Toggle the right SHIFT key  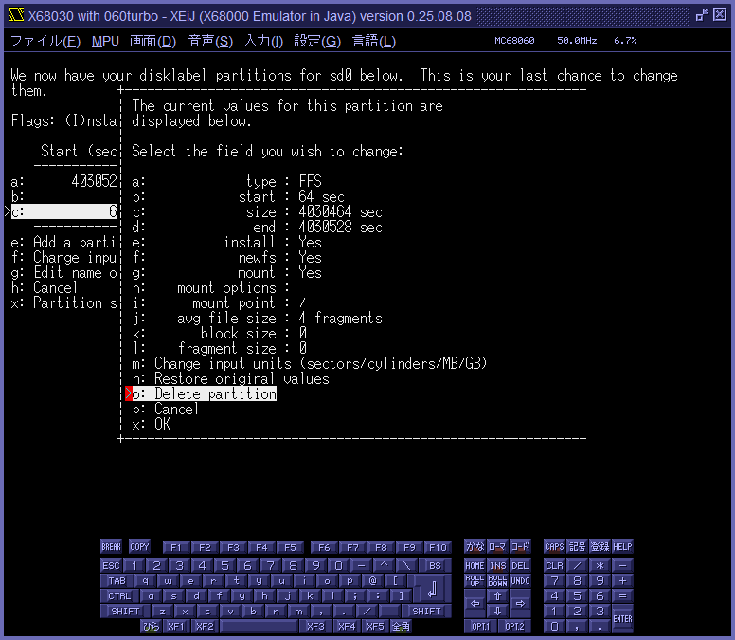426,611
